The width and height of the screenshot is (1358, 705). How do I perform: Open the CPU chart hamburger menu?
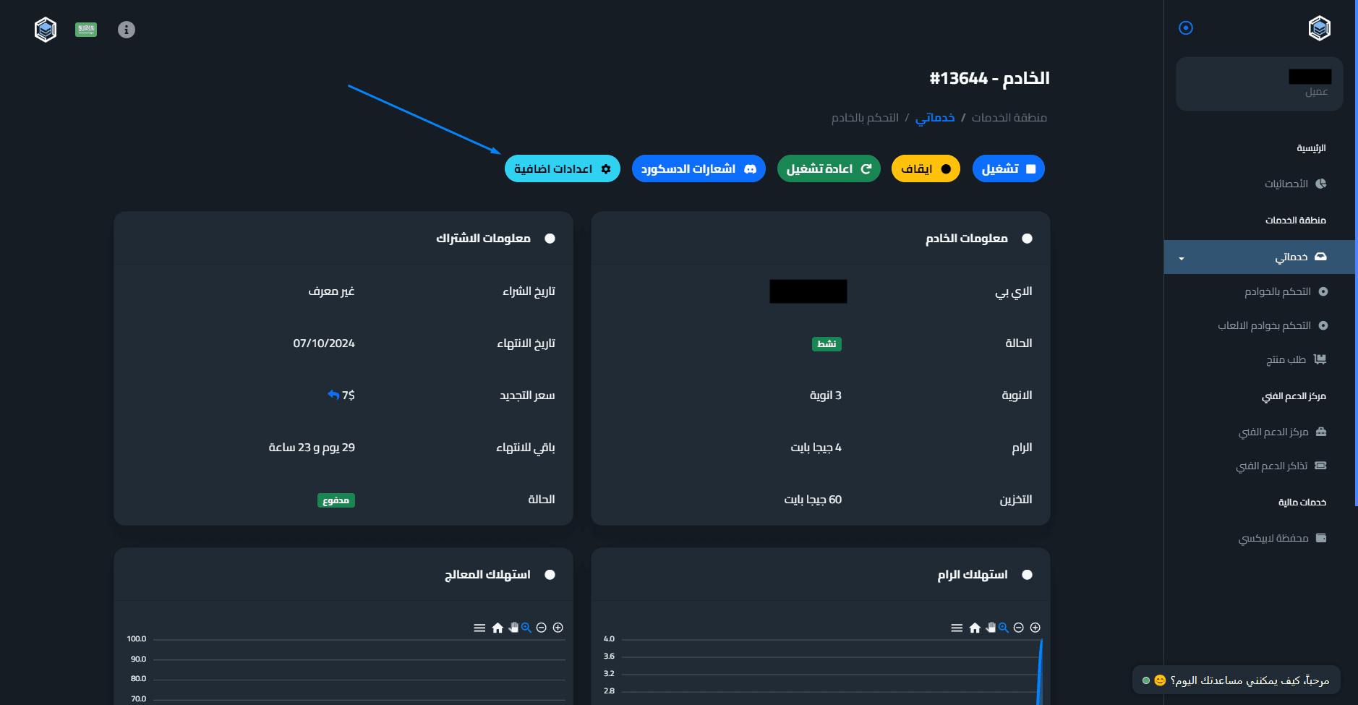(479, 628)
